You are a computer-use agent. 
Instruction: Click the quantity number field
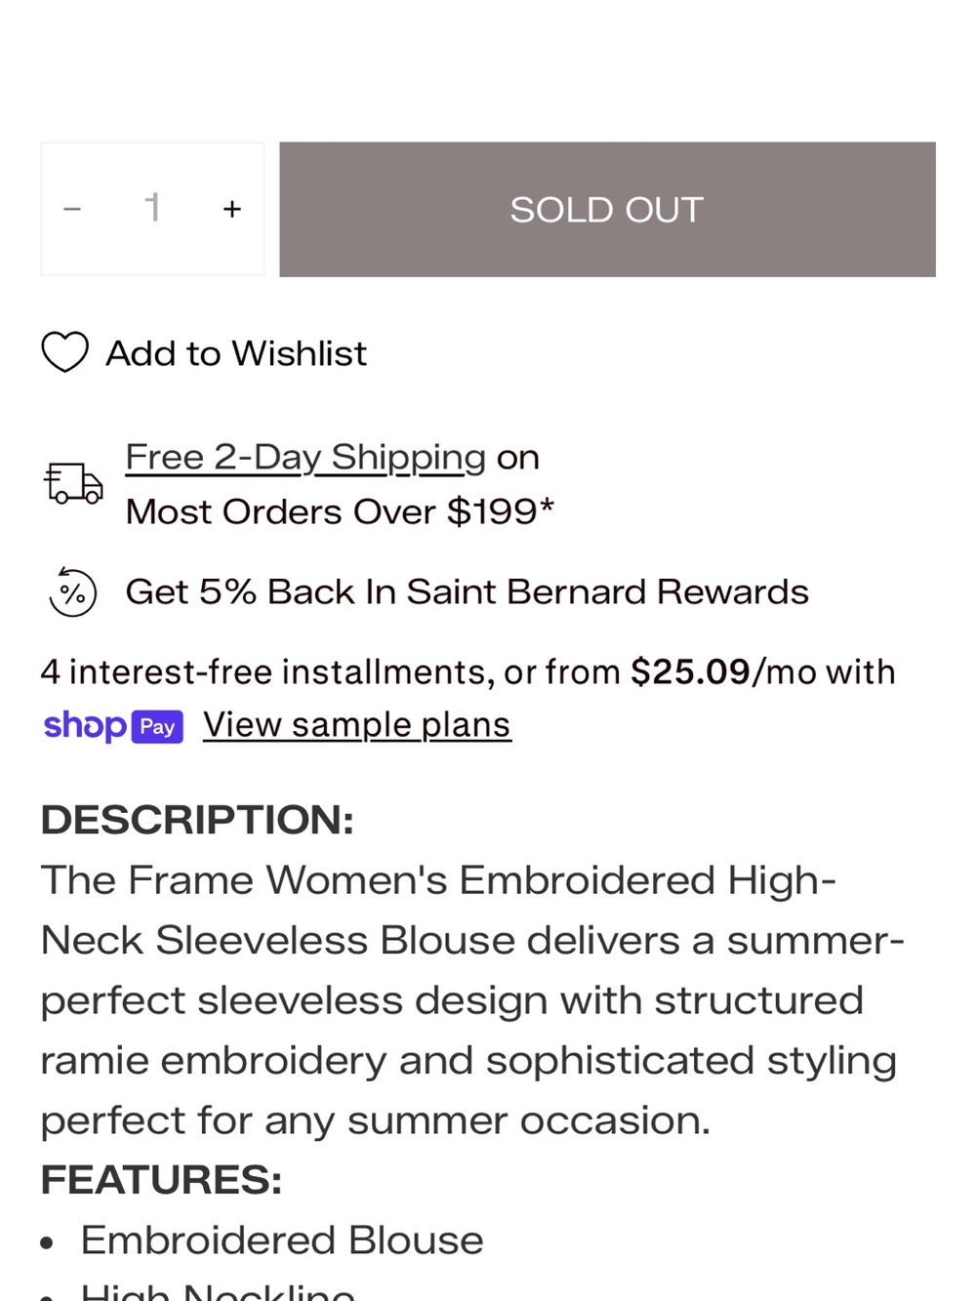click(152, 208)
